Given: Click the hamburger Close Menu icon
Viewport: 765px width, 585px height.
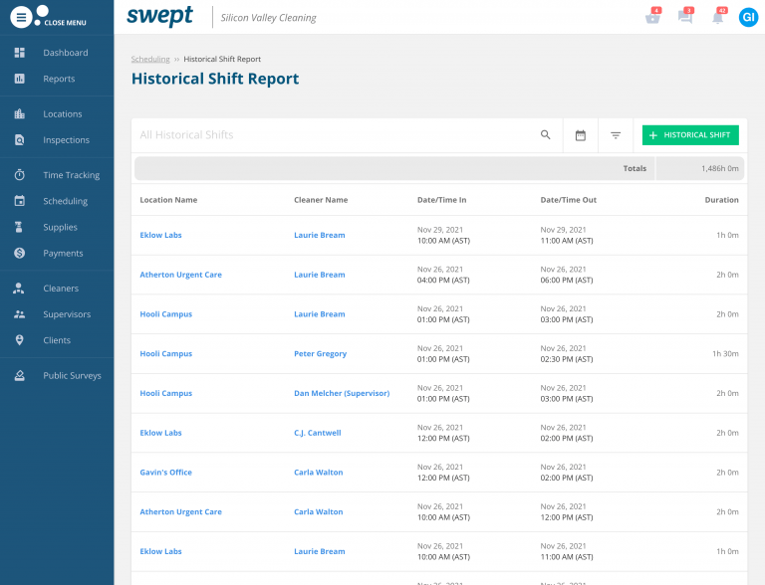Looking at the screenshot, I should pyautogui.click(x=21, y=18).
